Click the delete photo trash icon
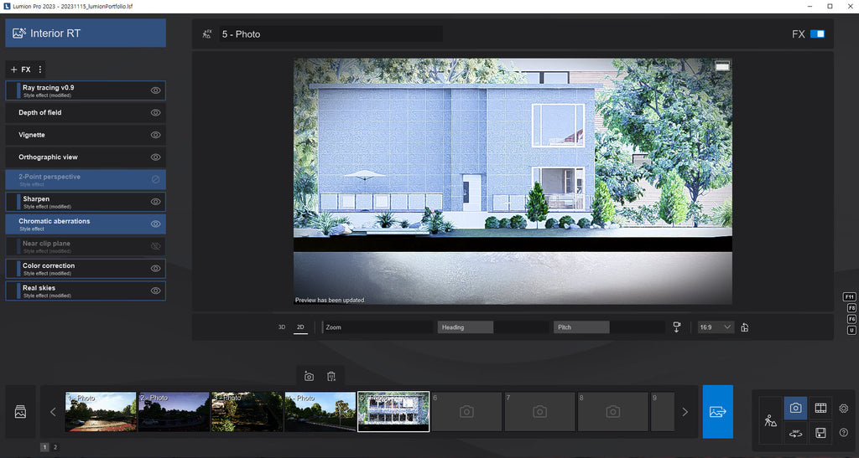The height and width of the screenshot is (458, 859). point(331,377)
